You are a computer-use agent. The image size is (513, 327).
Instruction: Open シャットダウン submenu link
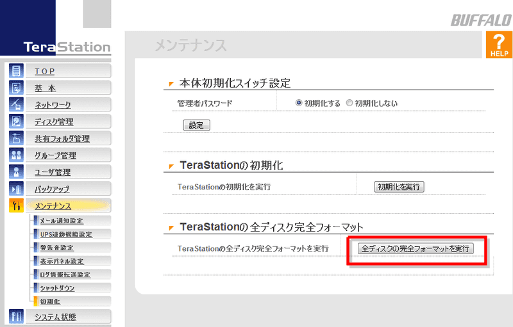point(57,288)
